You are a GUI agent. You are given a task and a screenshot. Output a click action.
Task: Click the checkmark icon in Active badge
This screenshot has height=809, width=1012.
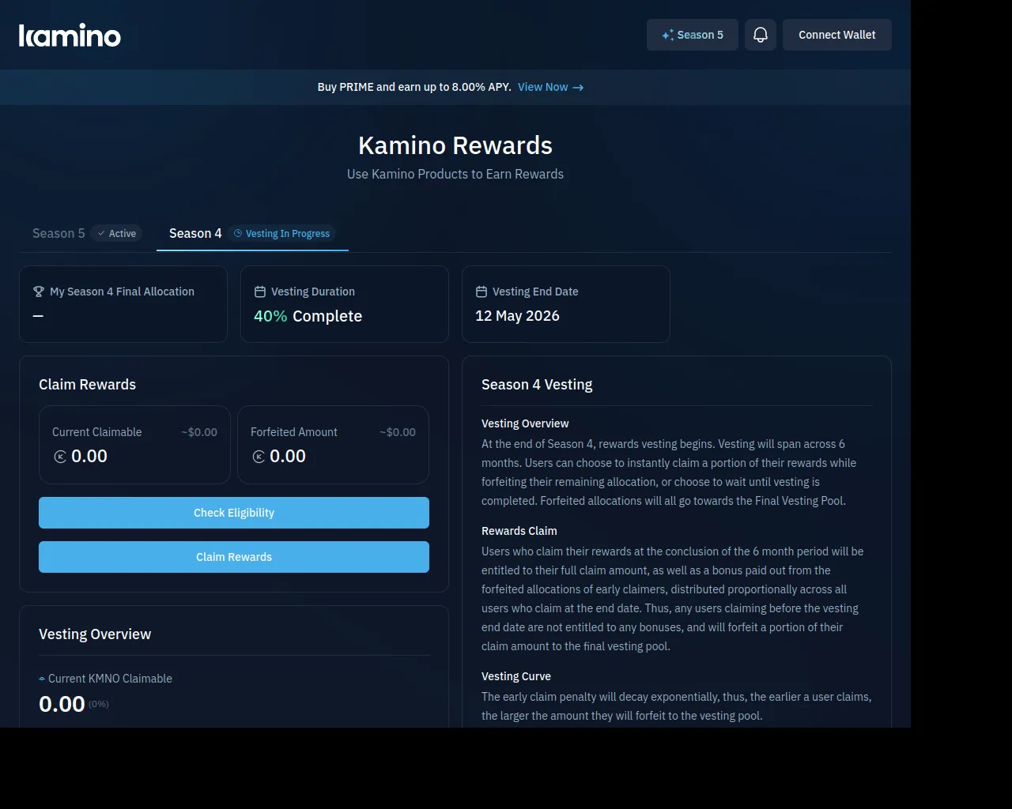pos(101,234)
